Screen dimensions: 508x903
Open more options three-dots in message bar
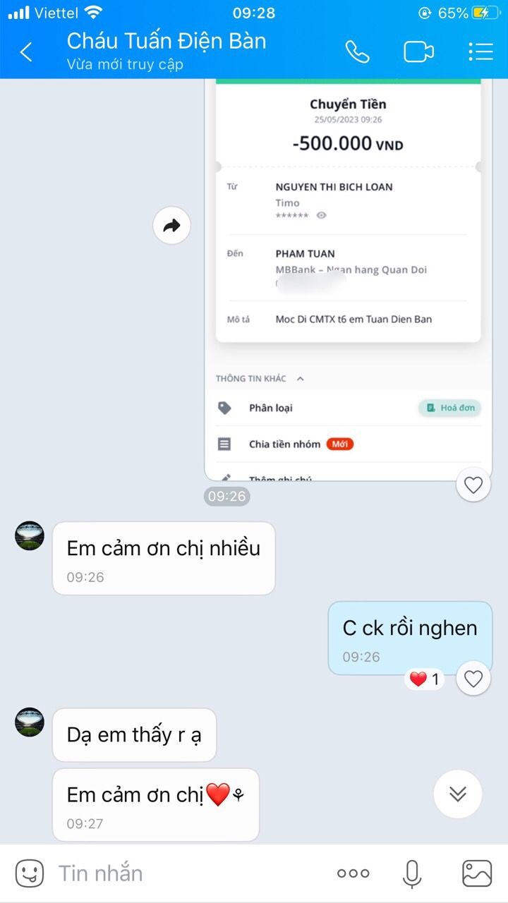[353, 873]
